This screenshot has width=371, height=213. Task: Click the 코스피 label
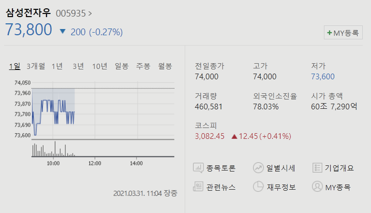click(x=205, y=125)
